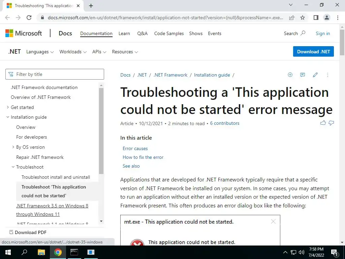
Task: Open the Q&A menu item
Action: 143,33
